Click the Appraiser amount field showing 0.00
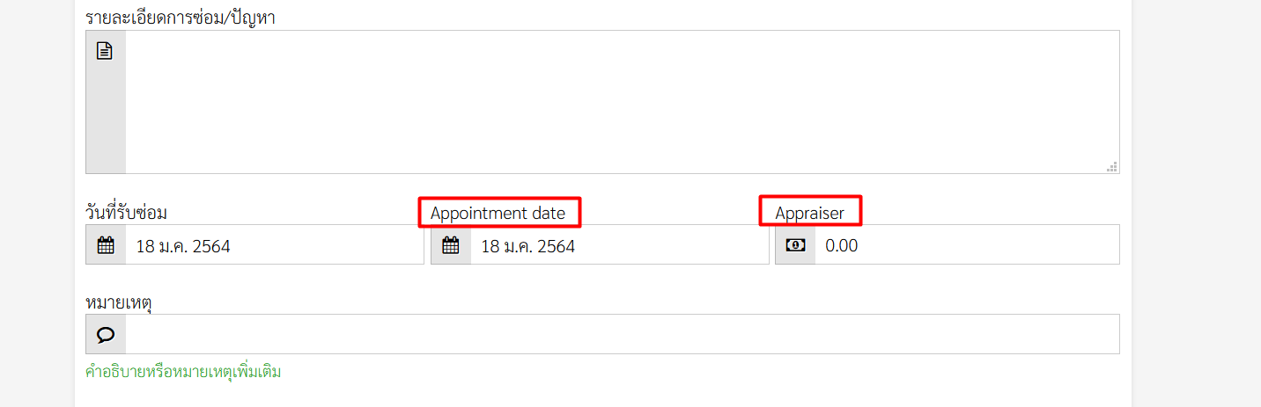1261x407 pixels. tap(967, 244)
